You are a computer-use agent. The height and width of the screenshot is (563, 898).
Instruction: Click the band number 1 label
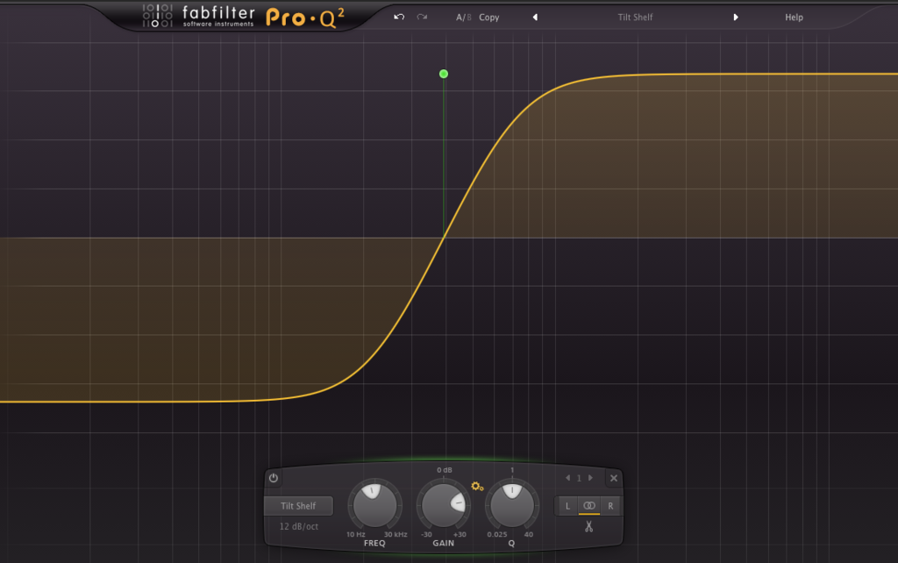579,478
